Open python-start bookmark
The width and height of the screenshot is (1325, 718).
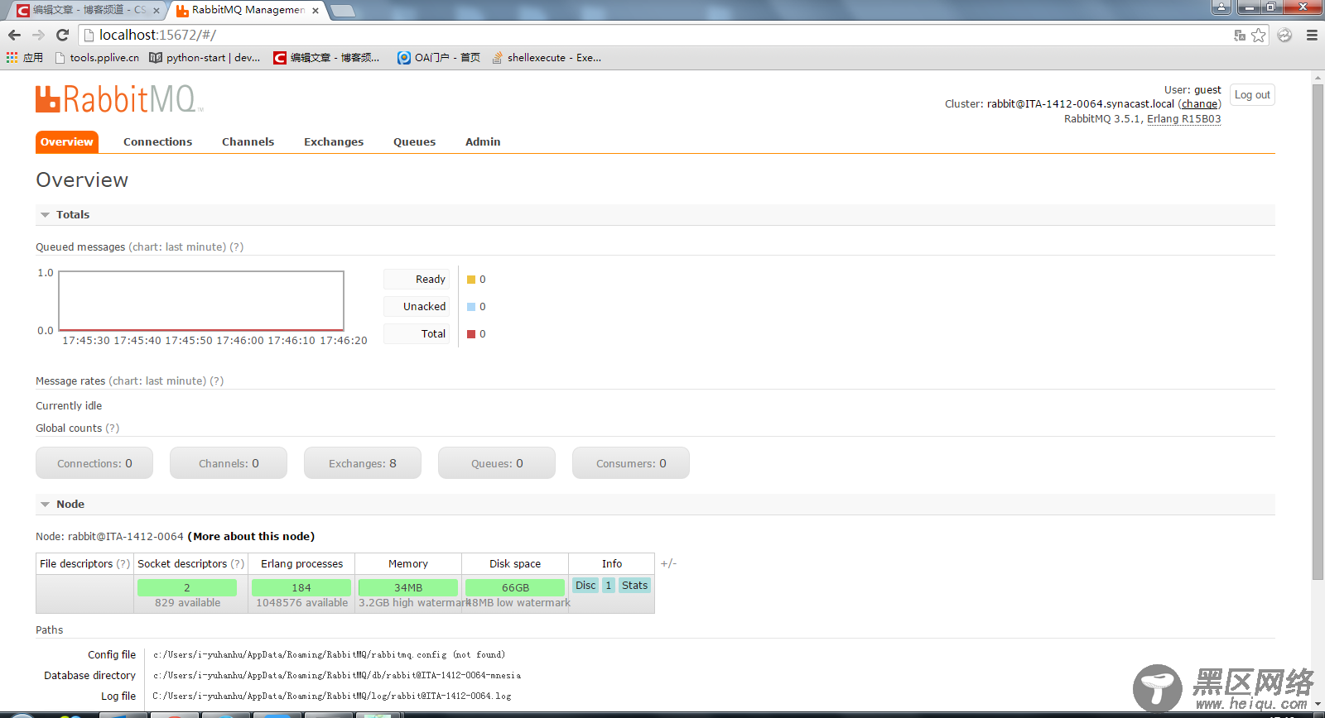pyautogui.click(x=205, y=57)
